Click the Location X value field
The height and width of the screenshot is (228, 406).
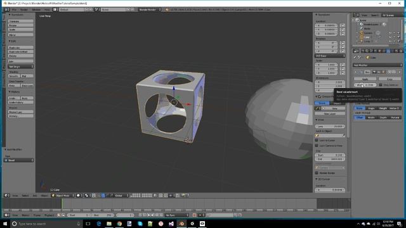point(326,25)
